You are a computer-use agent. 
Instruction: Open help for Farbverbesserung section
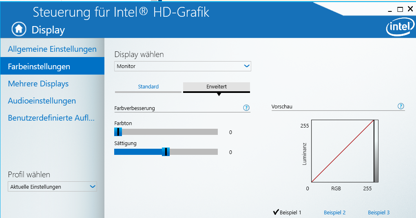(246, 108)
